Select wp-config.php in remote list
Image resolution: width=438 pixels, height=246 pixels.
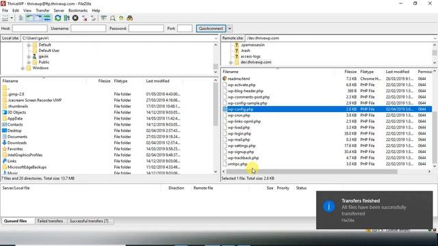(327, 109)
